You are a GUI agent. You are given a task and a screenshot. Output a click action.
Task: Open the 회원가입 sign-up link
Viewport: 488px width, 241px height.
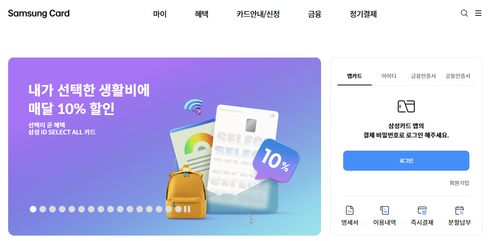(459, 183)
